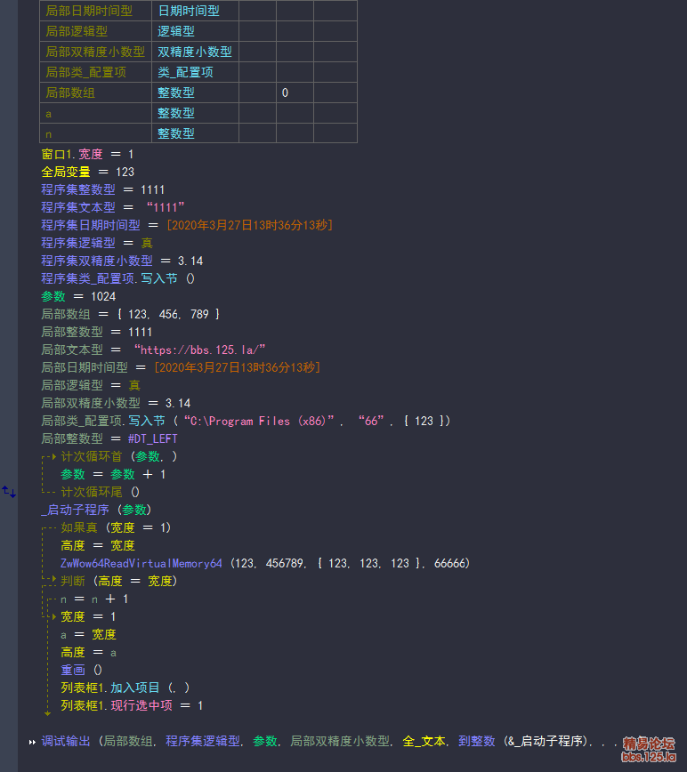Click the 整数型 type cell in row n
The width and height of the screenshot is (687, 772).
point(196,133)
